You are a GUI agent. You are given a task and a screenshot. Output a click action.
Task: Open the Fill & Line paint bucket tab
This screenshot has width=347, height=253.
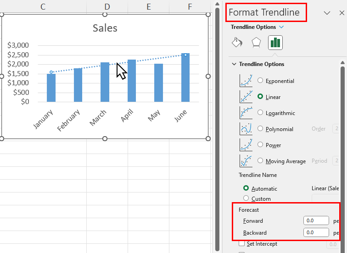[237, 42]
